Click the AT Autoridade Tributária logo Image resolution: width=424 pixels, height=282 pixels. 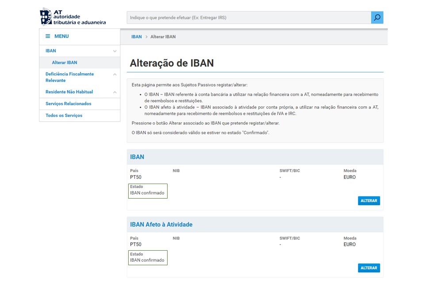pyautogui.click(x=73, y=17)
